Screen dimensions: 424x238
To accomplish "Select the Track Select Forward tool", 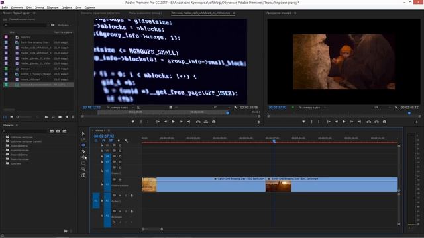I will click(x=83, y=139).
